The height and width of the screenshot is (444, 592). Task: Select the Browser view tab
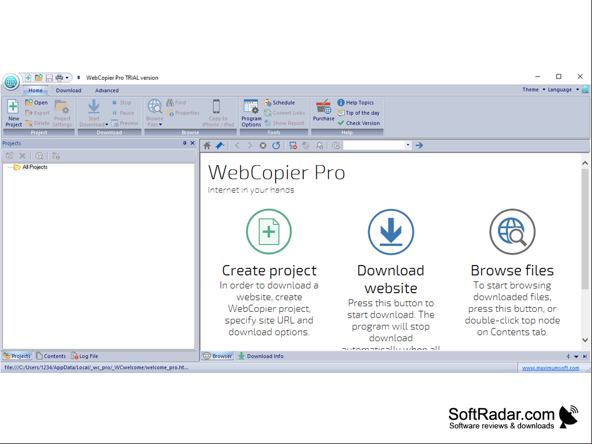[x=218, y=356]
